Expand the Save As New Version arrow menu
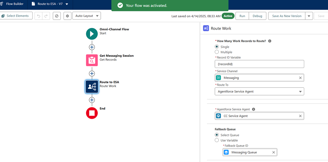The image size is (328, 162). tap(309, 16)
